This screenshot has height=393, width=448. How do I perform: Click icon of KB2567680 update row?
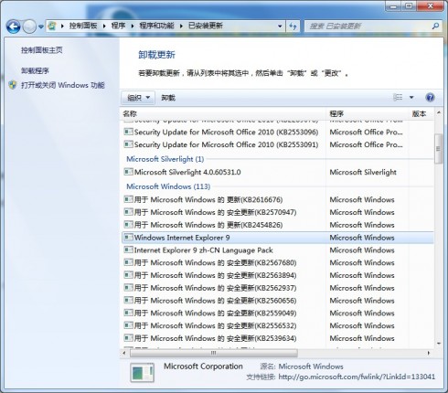[128, 262]
